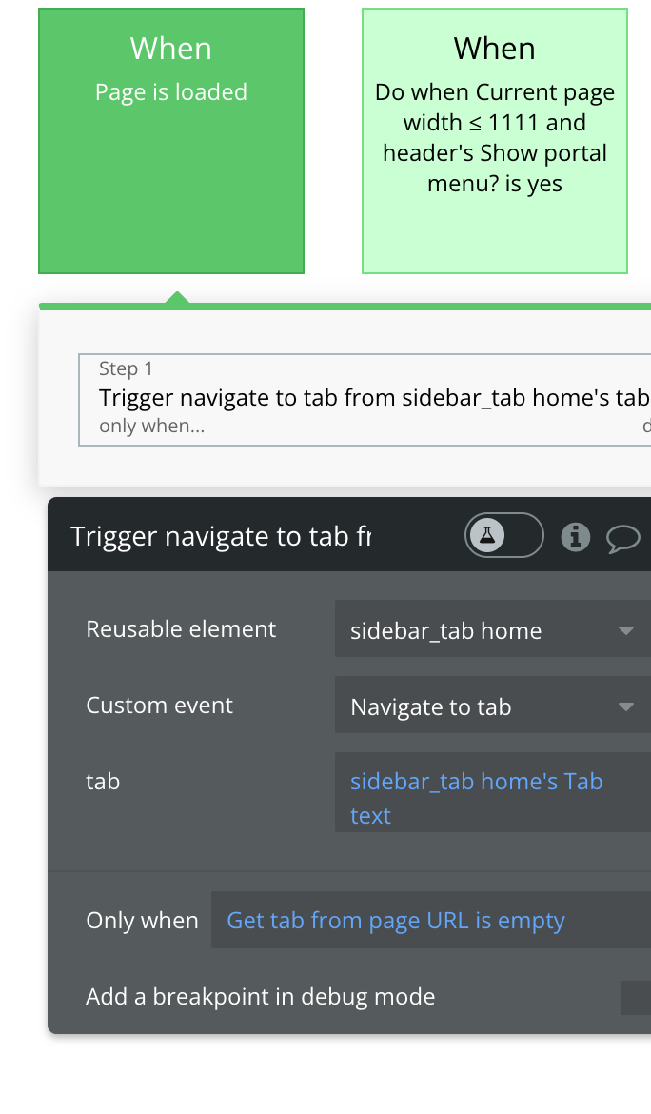Screen dimensions: 651x1114
Task: Click "only when..." under Step 1
Action: click(x=152, y=427)
